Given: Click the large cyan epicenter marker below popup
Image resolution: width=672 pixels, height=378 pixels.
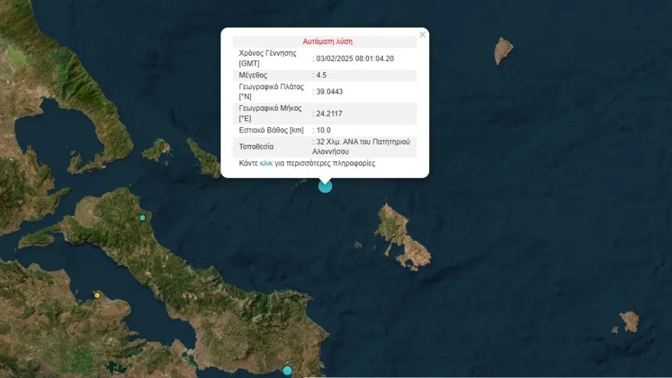Looking at the screenshot, I should [325, 186].
